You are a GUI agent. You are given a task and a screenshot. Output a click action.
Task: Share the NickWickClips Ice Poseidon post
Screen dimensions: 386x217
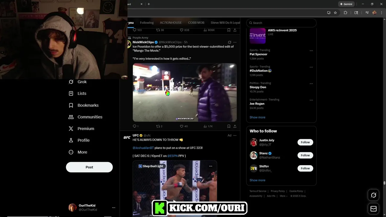coord(235,126)
